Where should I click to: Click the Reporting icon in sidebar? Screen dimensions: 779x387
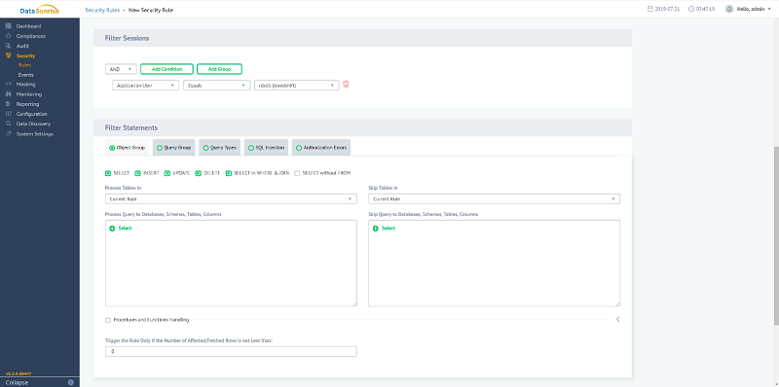9,104
